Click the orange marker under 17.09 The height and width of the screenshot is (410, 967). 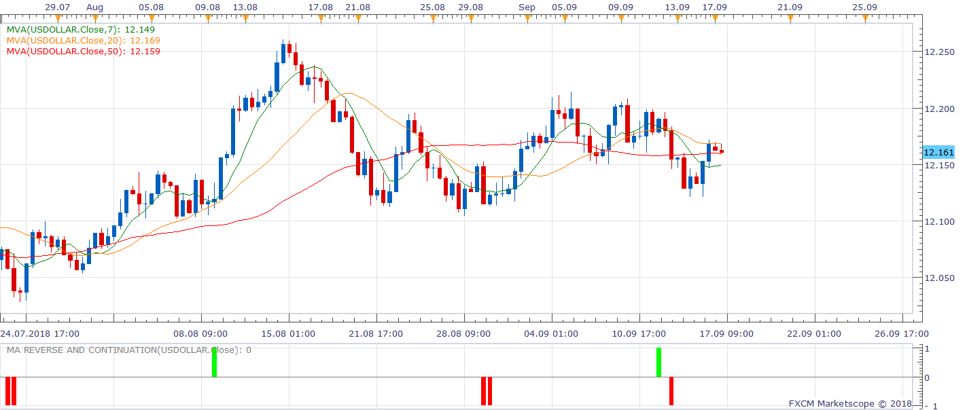point(714,19)
